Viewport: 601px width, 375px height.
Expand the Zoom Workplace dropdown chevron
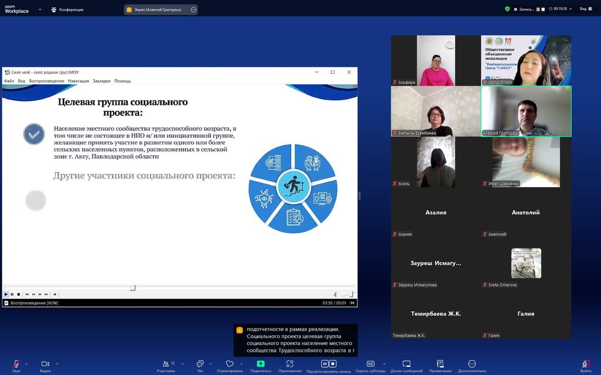tap(39, 9)
